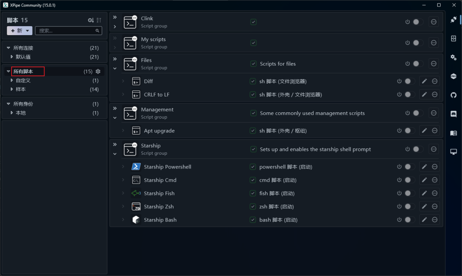Edit the Starship Fish script
The image size is (462, 276).
pos(424,193)
